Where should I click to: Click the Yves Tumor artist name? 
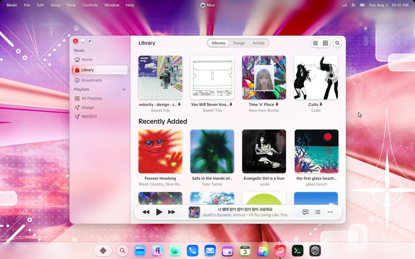pyautogui.click(x=212, y=184)
